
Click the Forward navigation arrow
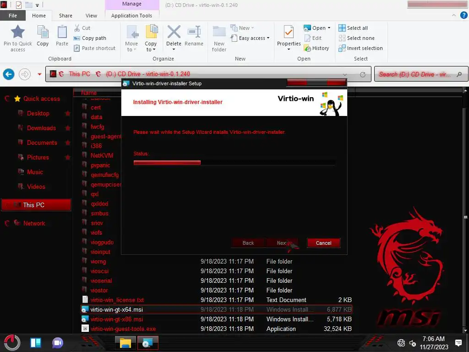tap(25, 74)
